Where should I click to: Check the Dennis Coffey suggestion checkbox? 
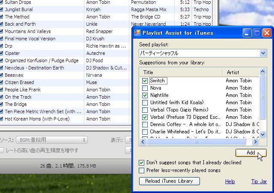coord(145,124)
